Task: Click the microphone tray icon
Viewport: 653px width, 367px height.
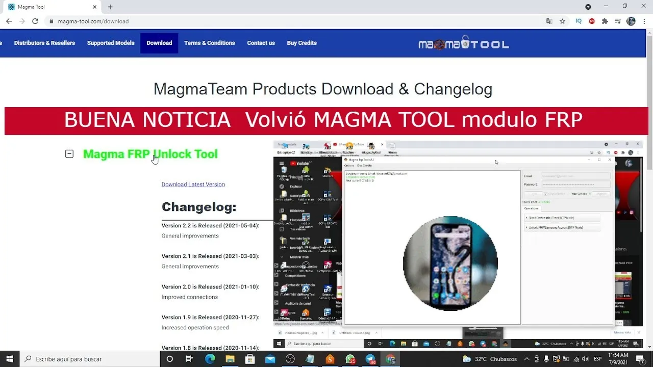Action: pos(547,359)
